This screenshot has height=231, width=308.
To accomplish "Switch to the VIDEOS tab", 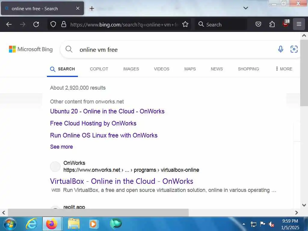I will 162,69.
